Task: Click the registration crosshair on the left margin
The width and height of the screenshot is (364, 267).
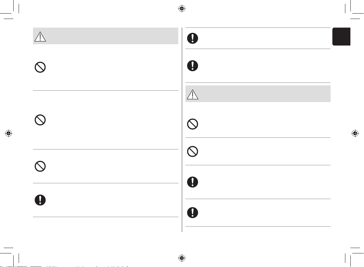Action: coord(9,133)
